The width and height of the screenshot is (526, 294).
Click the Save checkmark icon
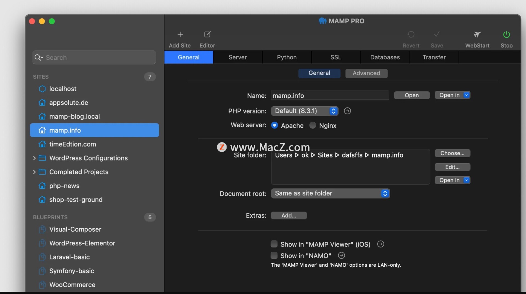[x=437, y=34]
